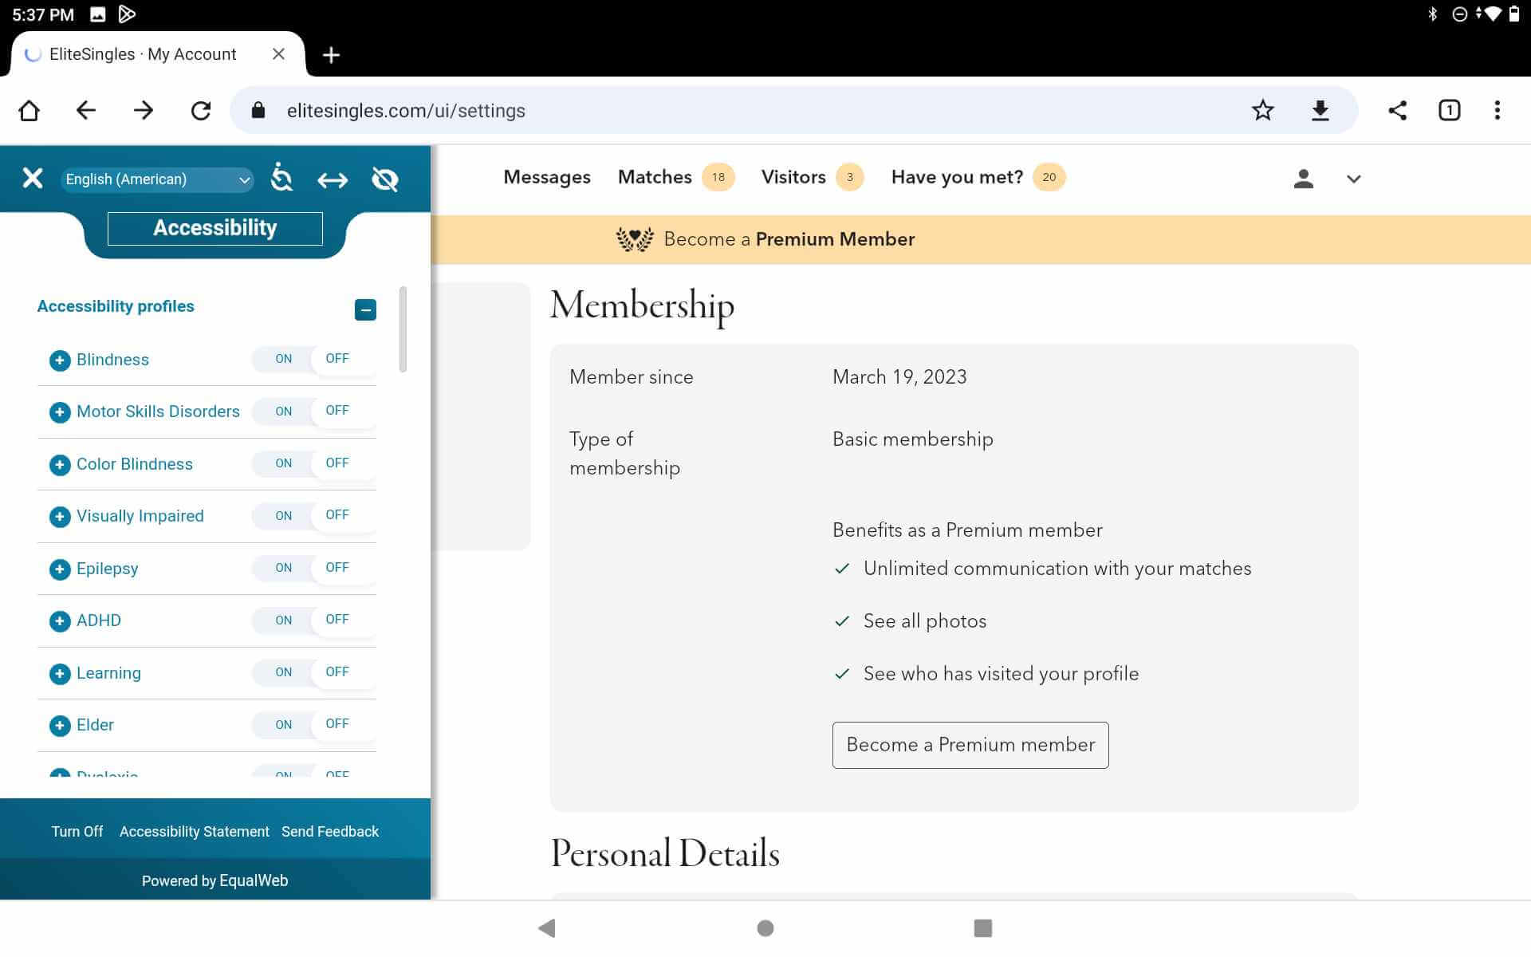Viewport: 1531px width, 957px height.
Task: Expand the Visually Impaired profile details
Action: click(60, 517)
